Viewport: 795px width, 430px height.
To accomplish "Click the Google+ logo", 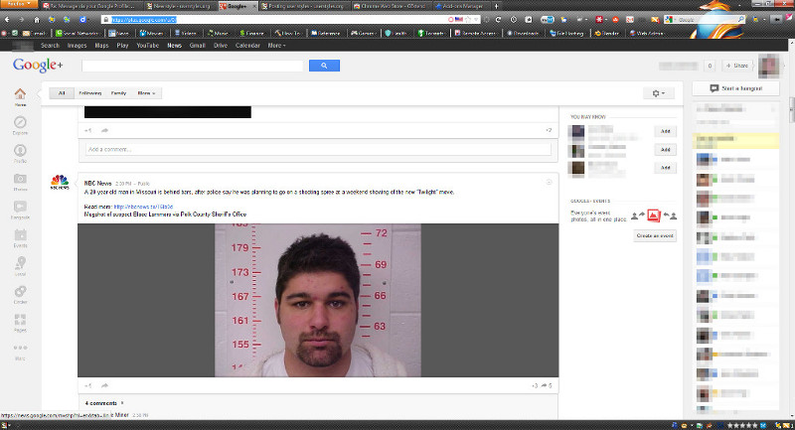I will tap(38, 65).
